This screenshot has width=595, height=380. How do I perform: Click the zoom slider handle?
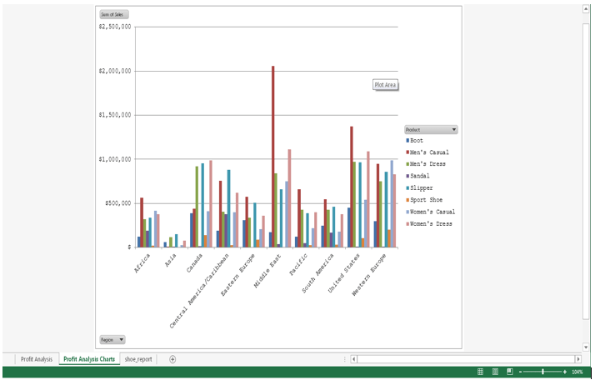pos(542,372)
